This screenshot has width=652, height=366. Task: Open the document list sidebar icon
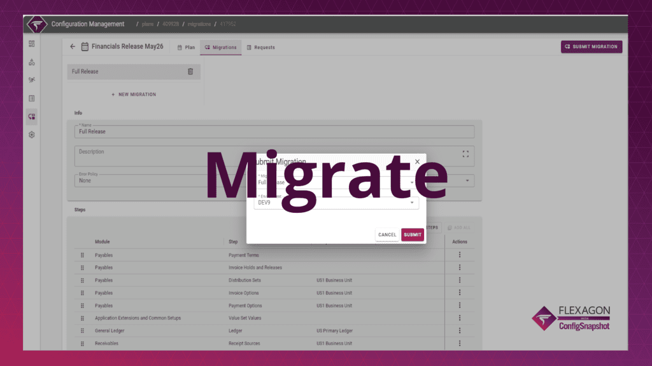(x=32, y=98)
